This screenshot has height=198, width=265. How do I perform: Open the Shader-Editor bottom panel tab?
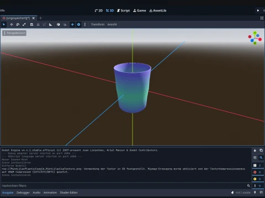(68, 193)
